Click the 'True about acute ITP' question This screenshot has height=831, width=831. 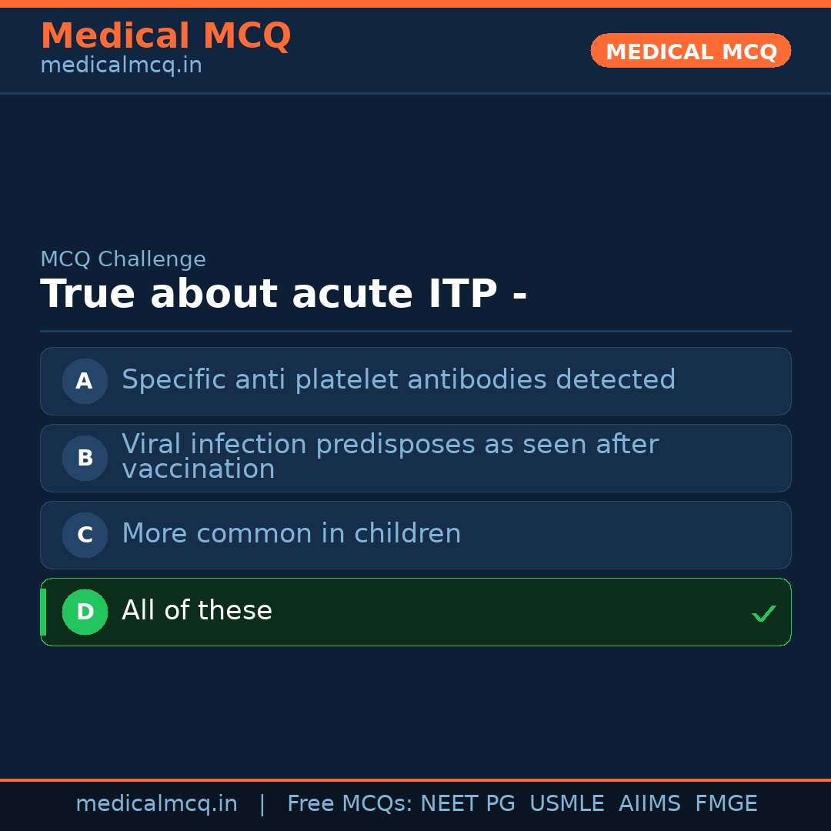(x=283, y=295)
